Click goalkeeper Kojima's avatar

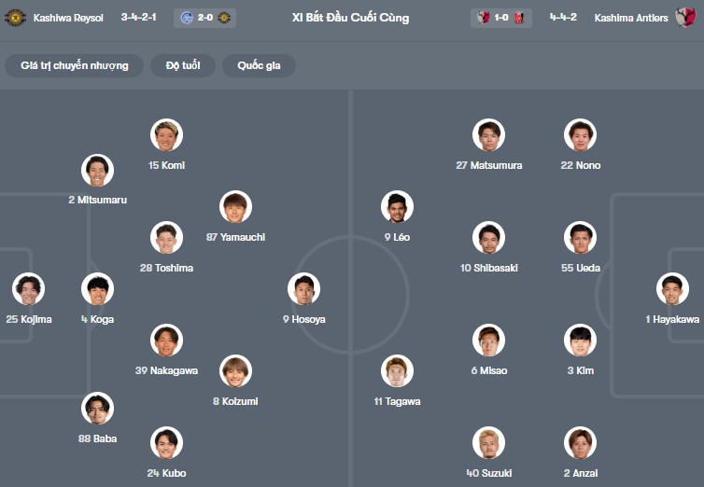(x=28, y=289)
